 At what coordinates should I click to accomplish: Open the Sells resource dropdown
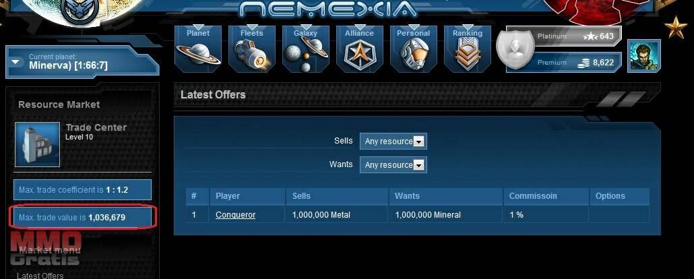393,142
